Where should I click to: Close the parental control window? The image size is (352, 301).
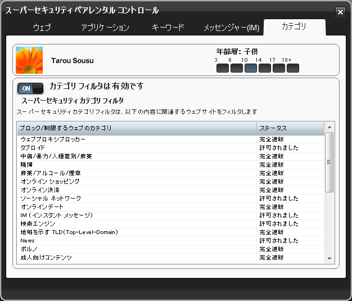click(340, 12)
